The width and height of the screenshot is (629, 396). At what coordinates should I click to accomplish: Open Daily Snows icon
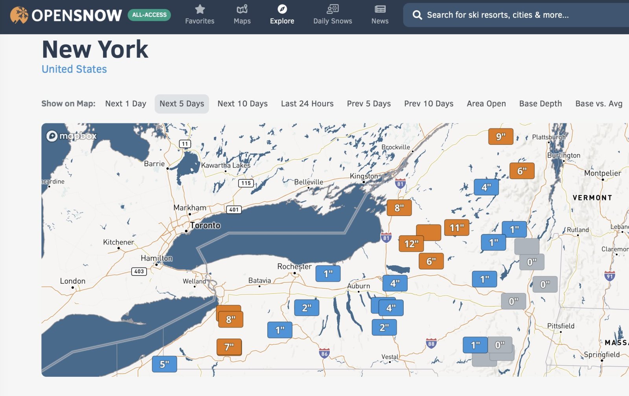tap(333, 9)
